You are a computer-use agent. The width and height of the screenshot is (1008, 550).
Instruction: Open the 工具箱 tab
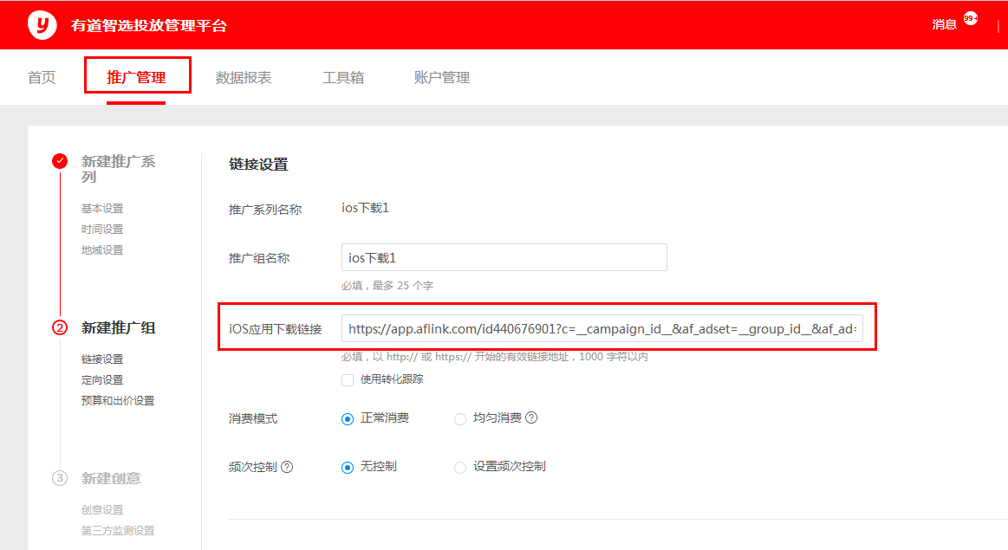(x=343, y=77)
